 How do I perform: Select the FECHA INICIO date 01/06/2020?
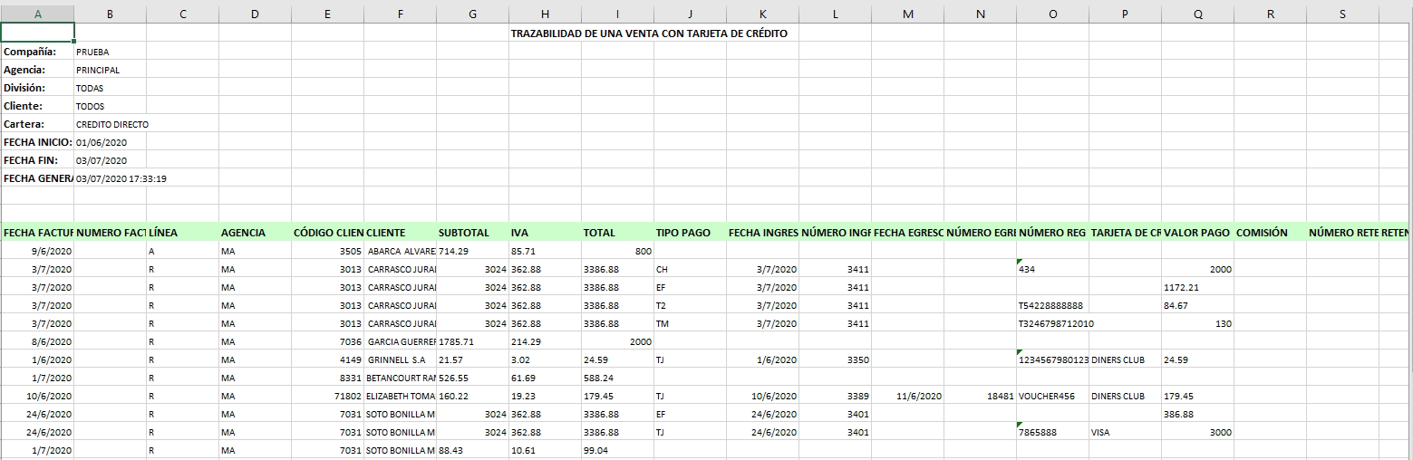[x=102, y=142]
